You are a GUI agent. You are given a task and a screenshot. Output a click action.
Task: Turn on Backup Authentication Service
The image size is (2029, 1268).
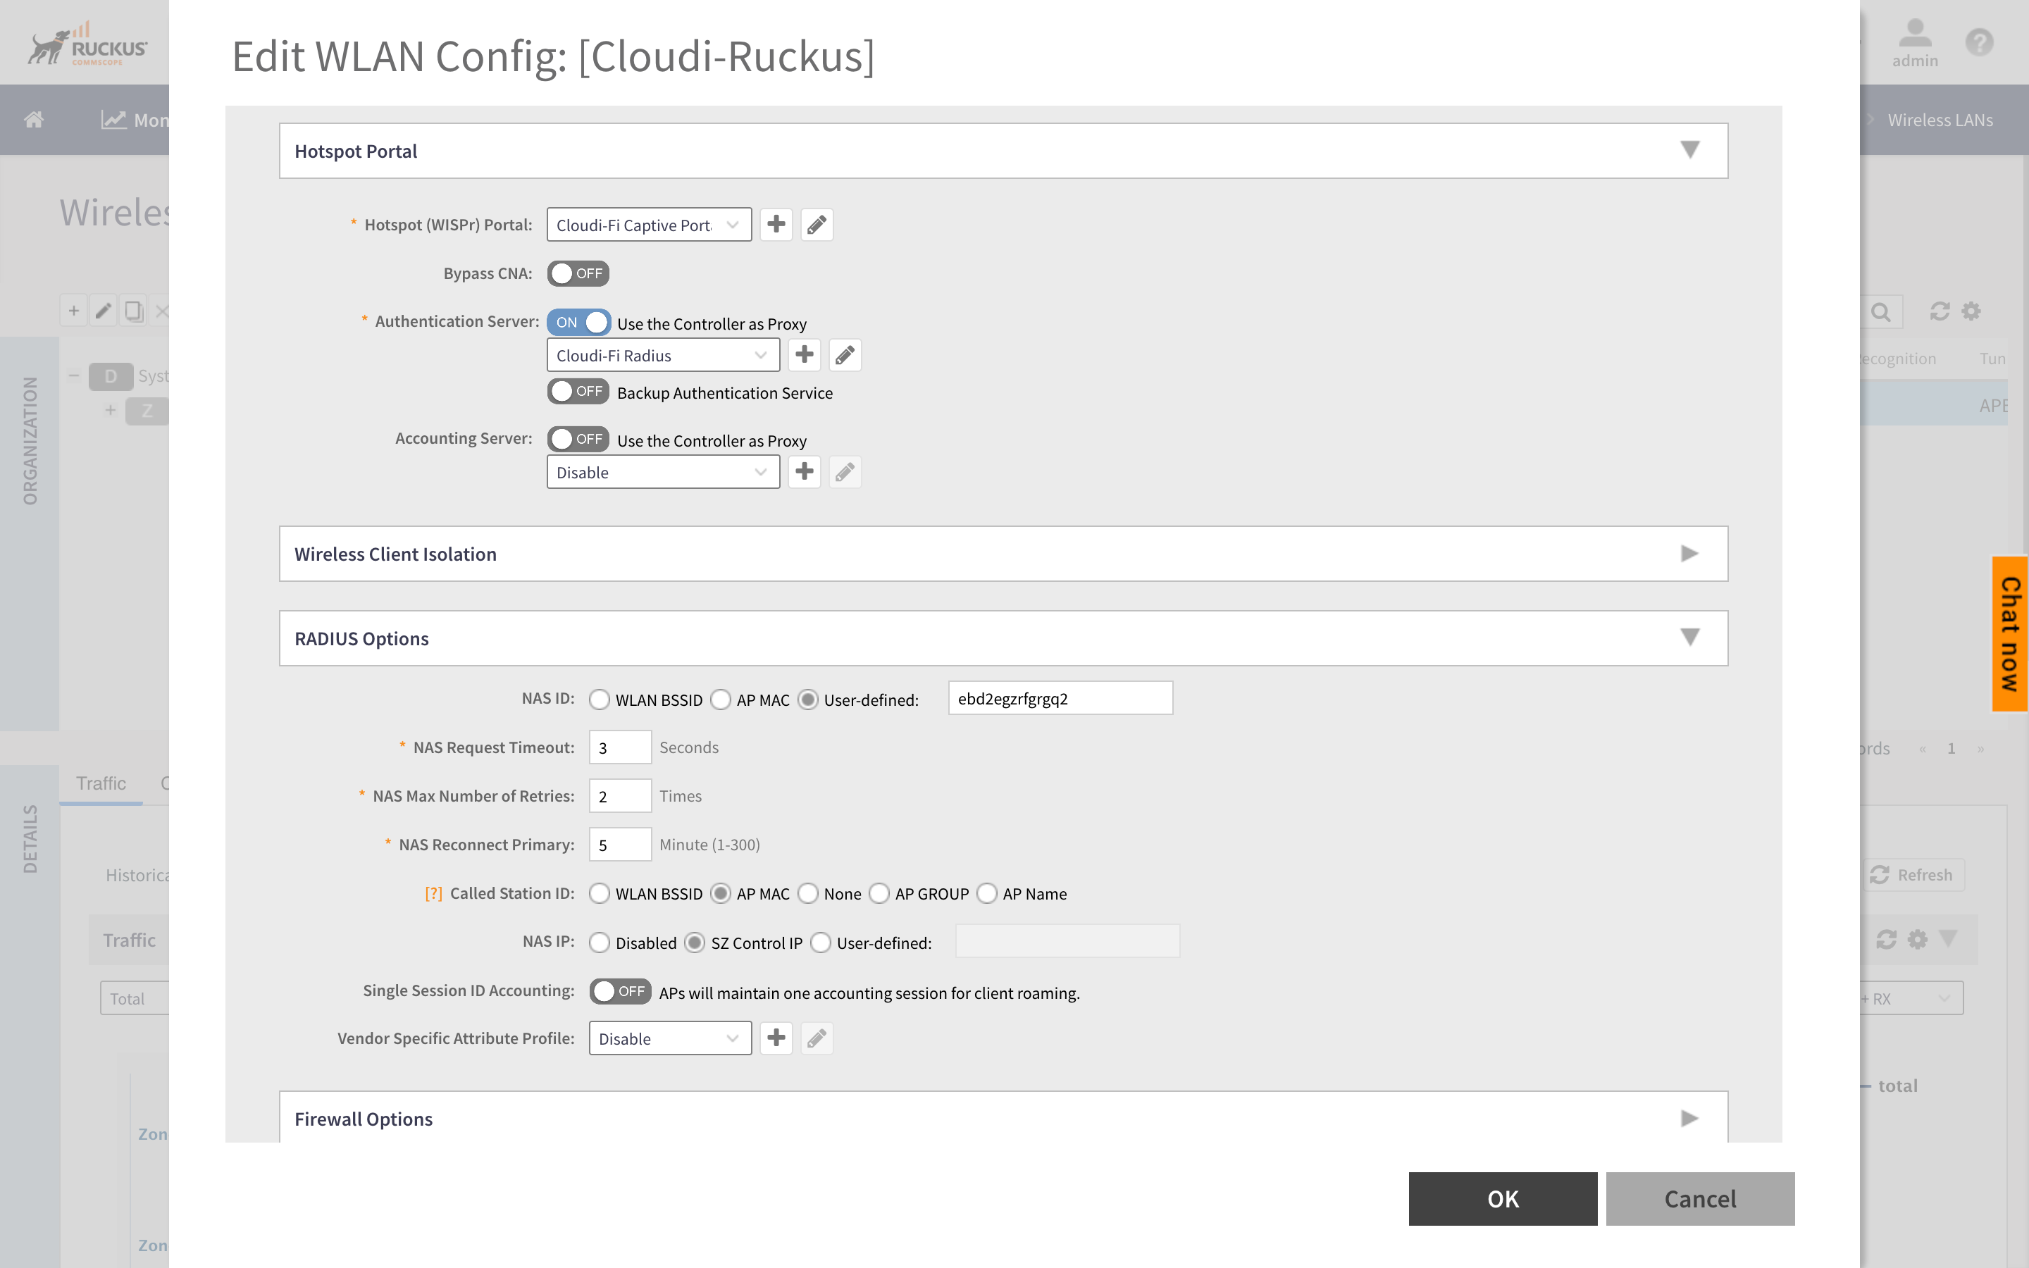click(578, 391)
